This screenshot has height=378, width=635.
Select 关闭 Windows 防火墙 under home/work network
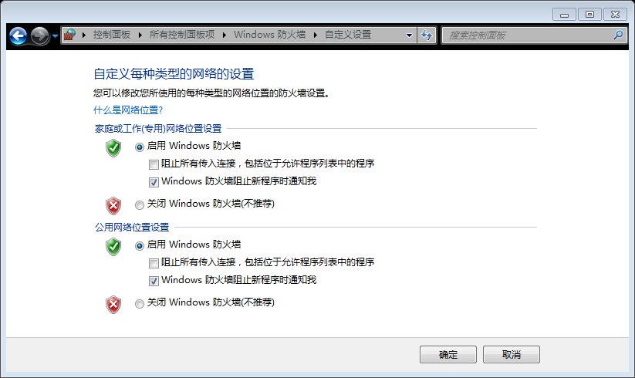[140, 204]
